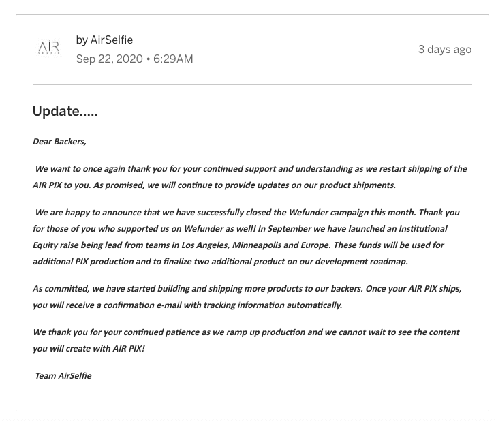Click the '3 days ago' label
The width and height of the screenshot is (496, 421).
click(x=445, y=50)
